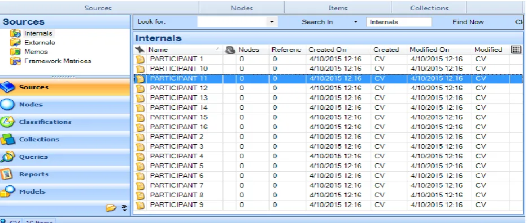Click document icon beside PARTICIPANT 9
The image size is (527, 223).
[140, 205]
